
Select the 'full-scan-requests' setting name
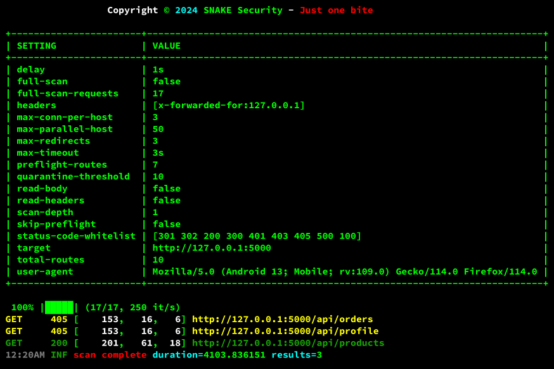point(67,94)
